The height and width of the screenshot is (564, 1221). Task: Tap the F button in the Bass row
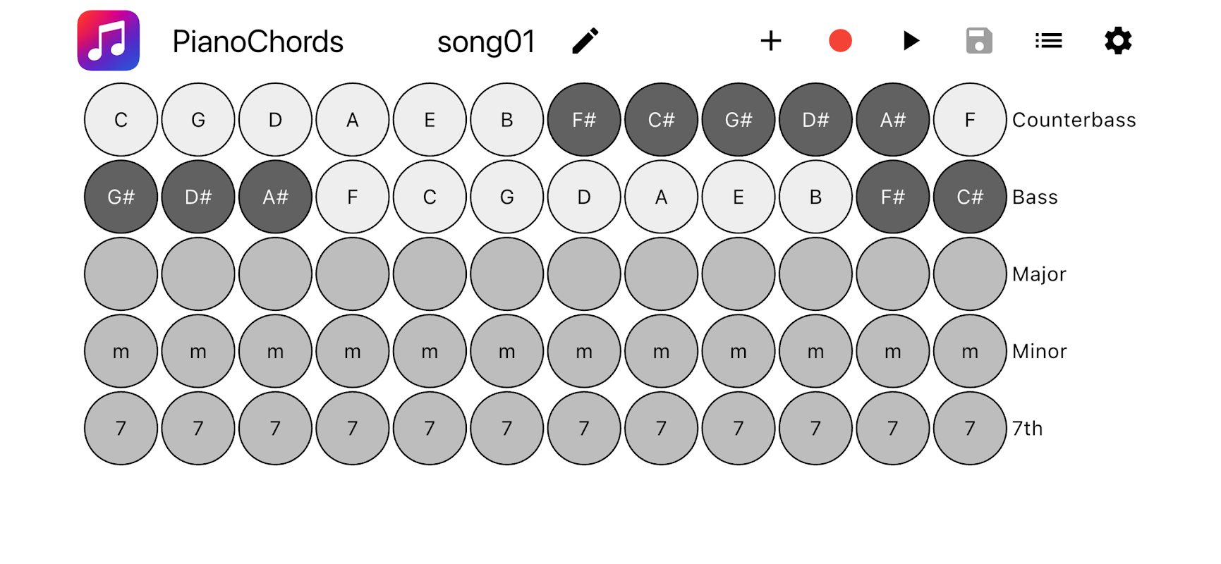coord(353,197)
